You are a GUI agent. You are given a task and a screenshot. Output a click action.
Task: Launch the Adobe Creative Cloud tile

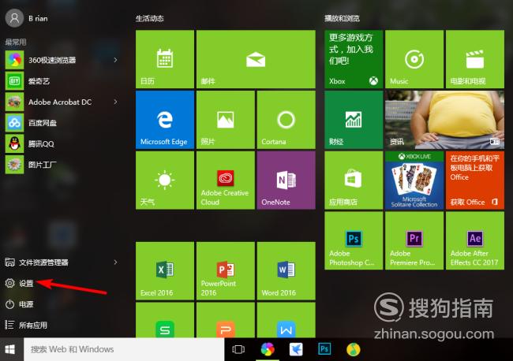226,180
